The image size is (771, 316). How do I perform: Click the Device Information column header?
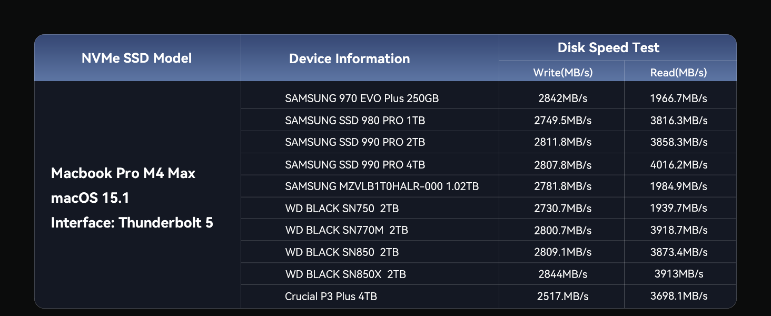pos(349,58)
